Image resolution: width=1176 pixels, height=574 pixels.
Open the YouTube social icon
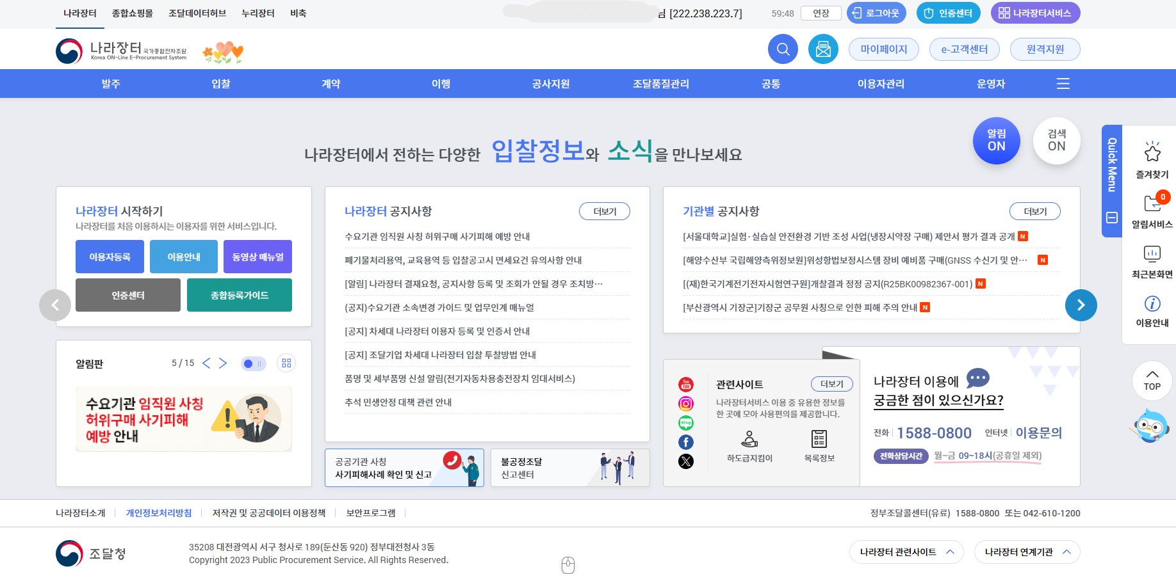coord(686,385)
